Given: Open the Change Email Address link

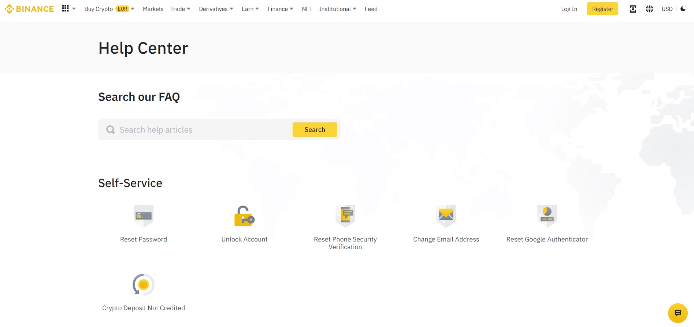Looking at the screenshot, I should [446, 239].
